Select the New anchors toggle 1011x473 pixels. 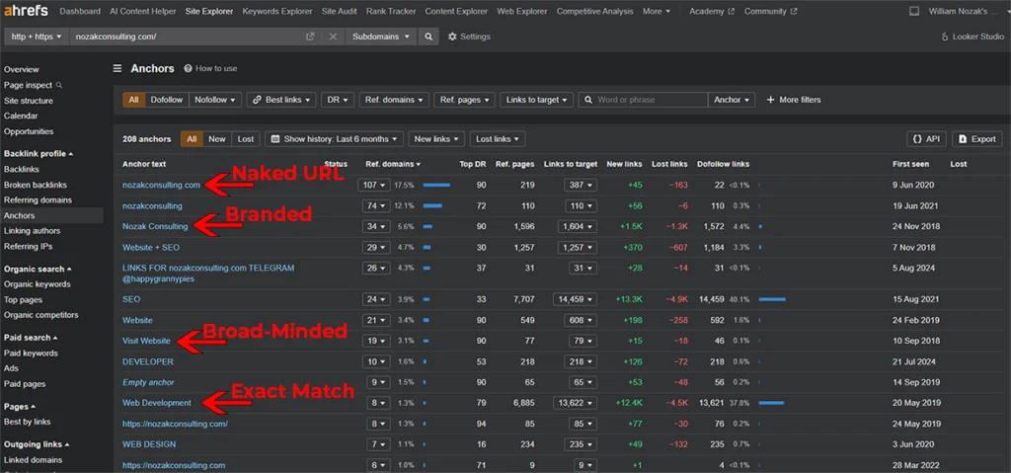217,138
